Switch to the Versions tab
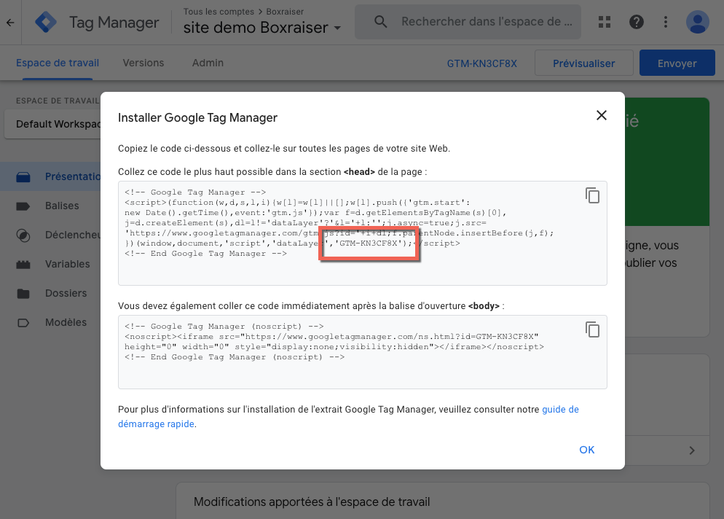This screenshot has height=519, width=724. [x=143, y=63]
